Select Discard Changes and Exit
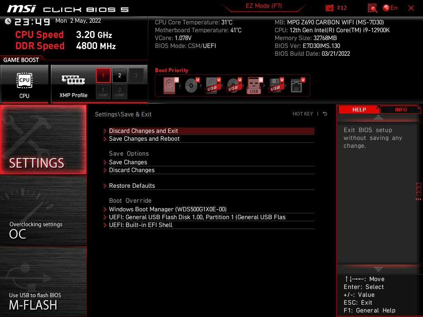This screenshot has height=317, width=423. (211, 131)
